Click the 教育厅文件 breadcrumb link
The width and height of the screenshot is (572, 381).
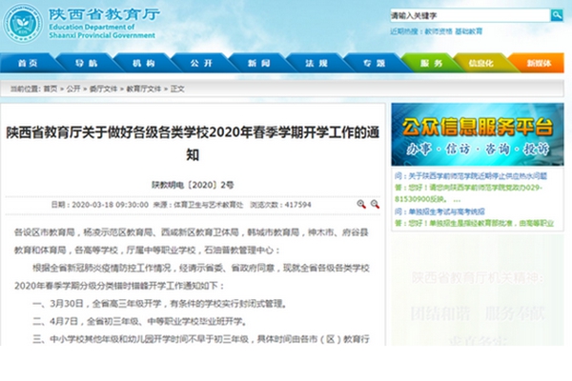(143, 89)
